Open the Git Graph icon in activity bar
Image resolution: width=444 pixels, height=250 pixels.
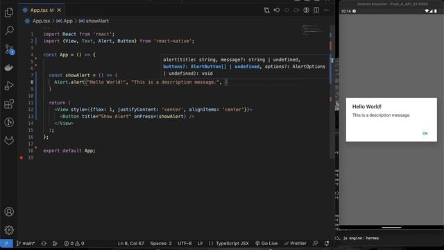9,122
